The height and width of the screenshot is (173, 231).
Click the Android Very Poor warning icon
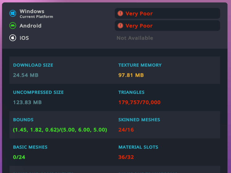click(120, 26)
